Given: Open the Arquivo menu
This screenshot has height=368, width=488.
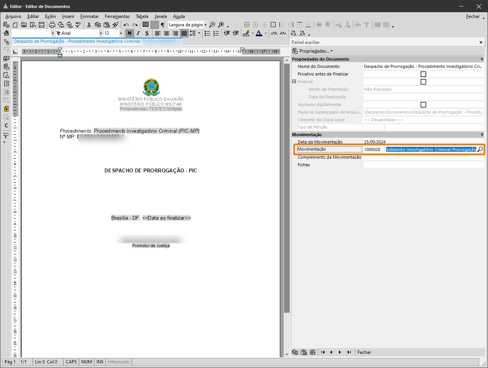Looking at the screenshot, I should click(x=13, y=16).
